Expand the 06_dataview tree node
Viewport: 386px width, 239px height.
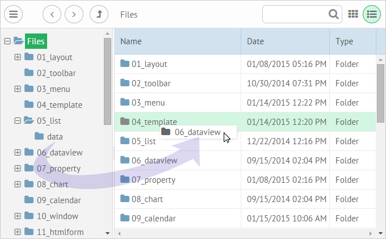[18, 152]
